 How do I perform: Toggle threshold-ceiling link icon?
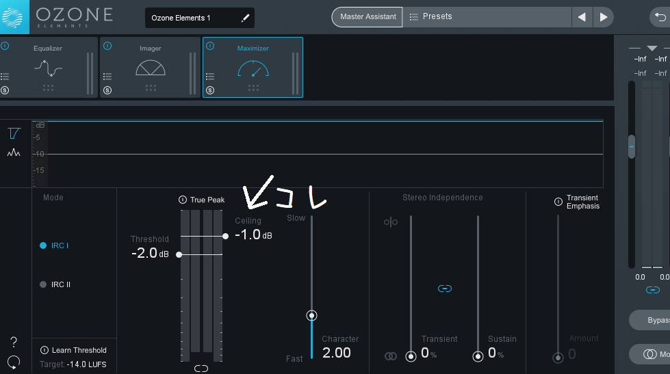(x=201, y=369)
